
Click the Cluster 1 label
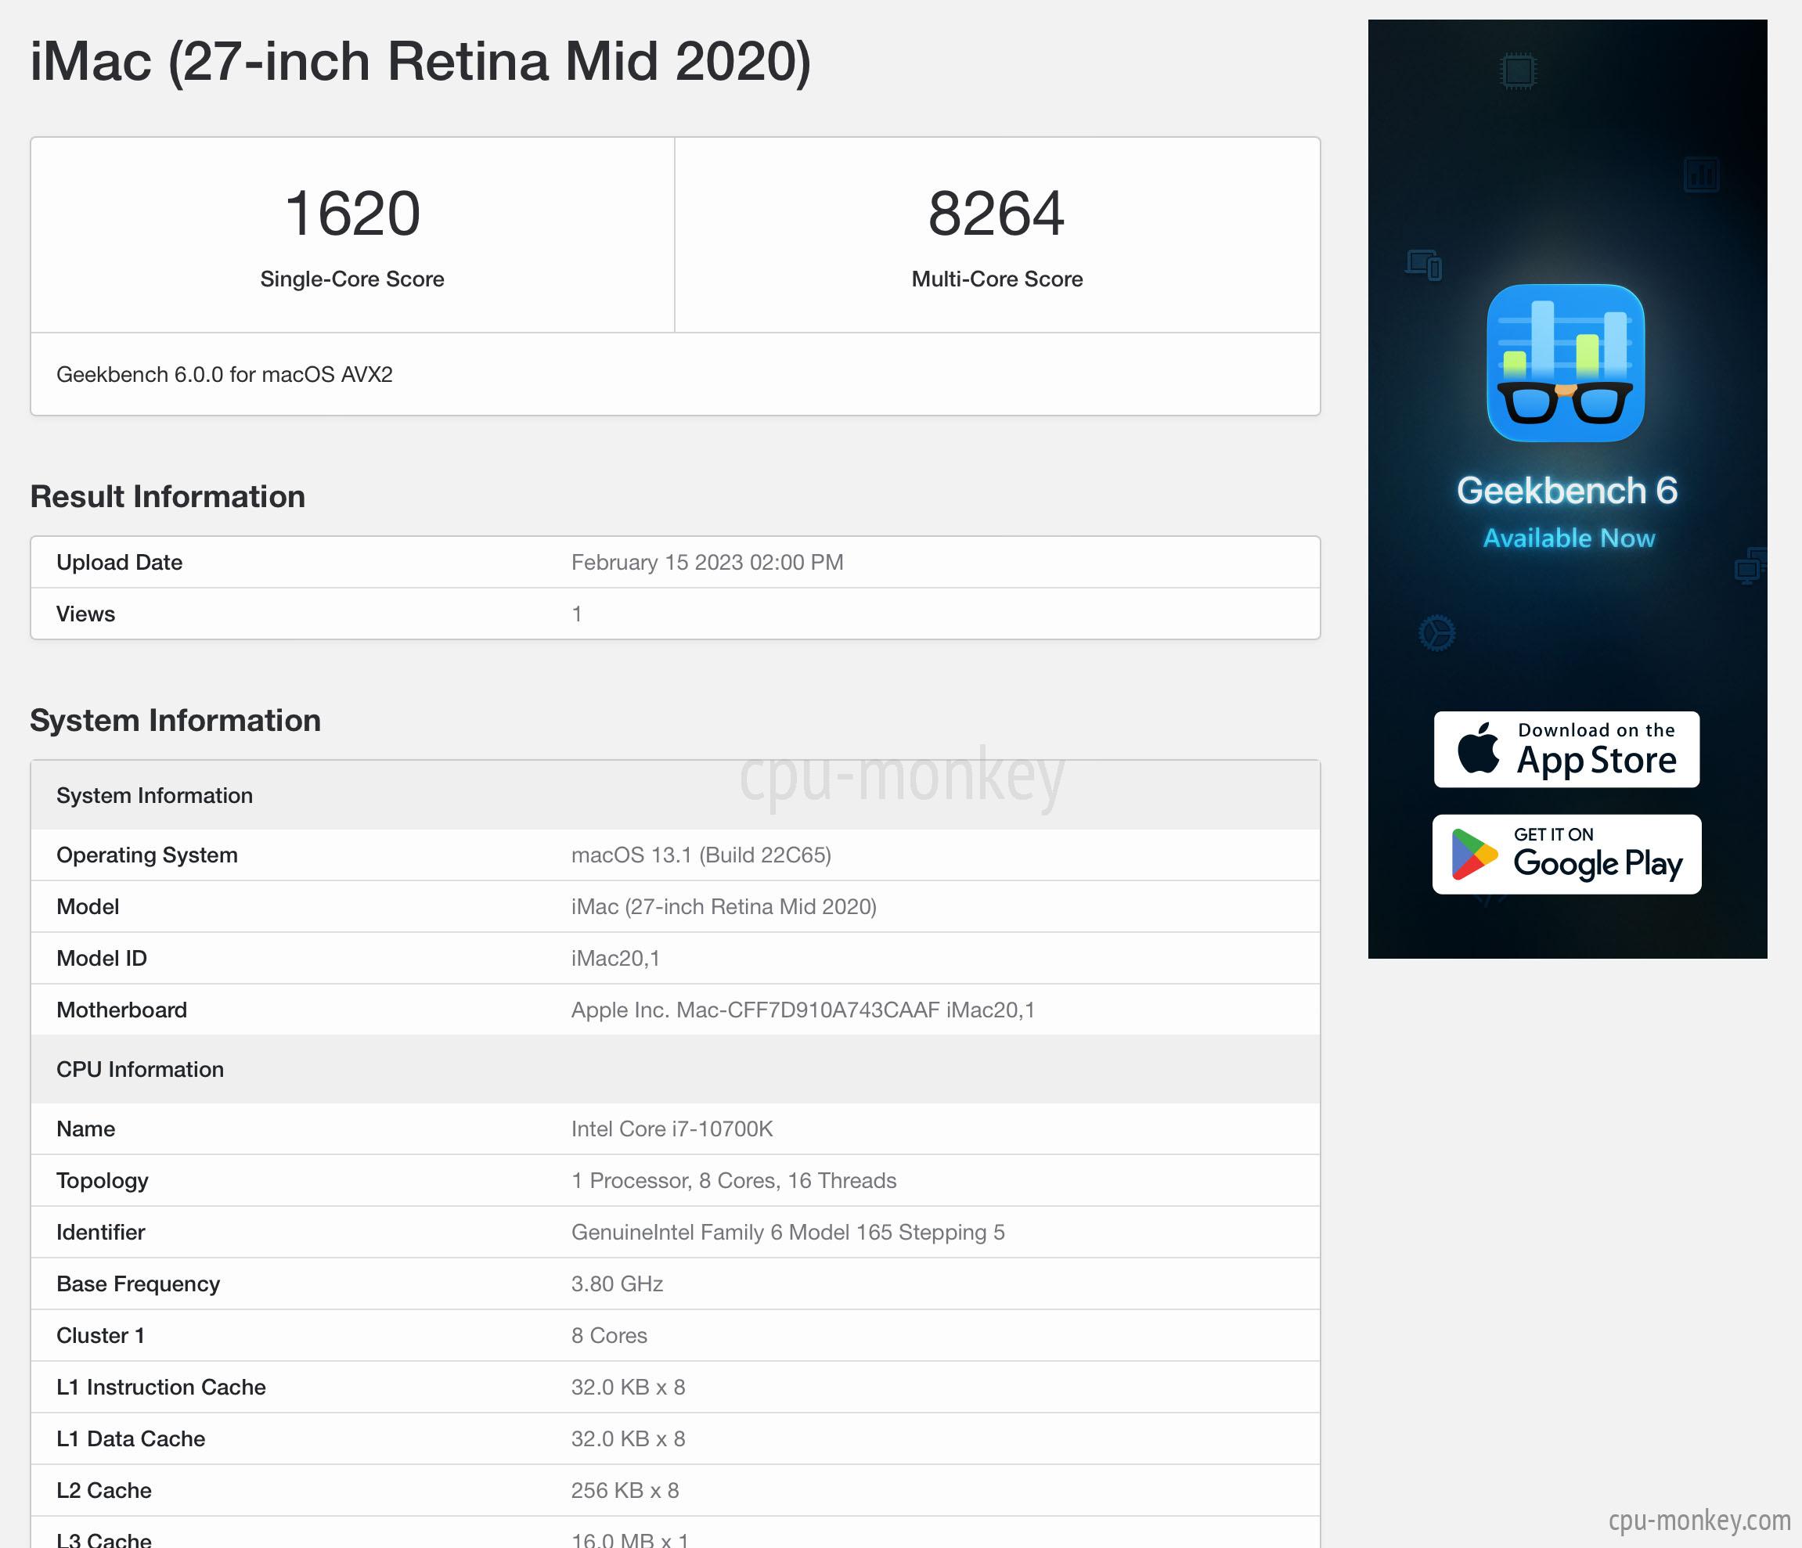(x=100, y=1336)
